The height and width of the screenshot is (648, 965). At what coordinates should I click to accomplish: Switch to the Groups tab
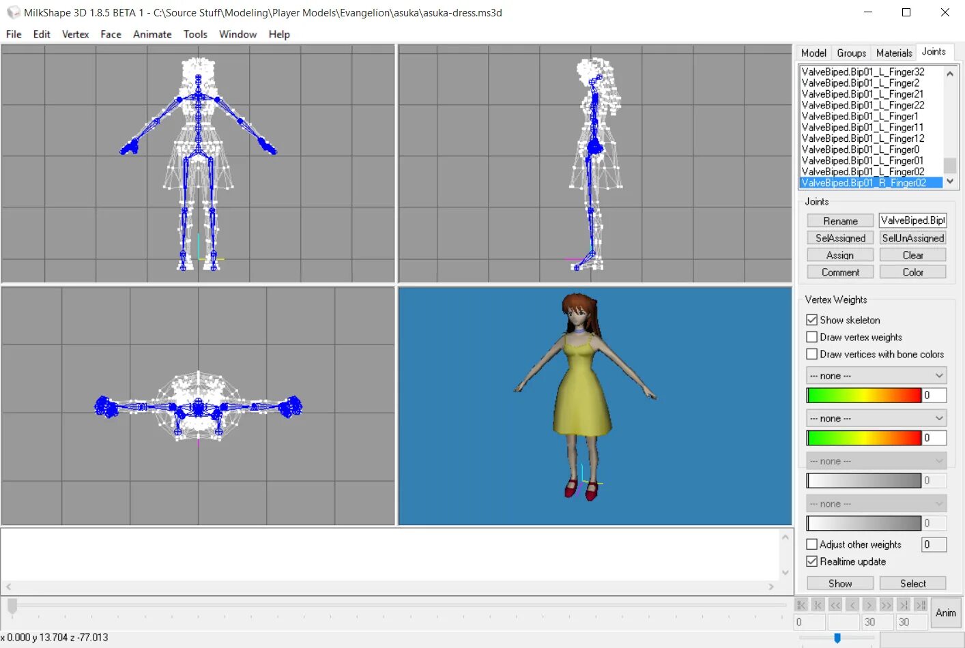[851, 53]
